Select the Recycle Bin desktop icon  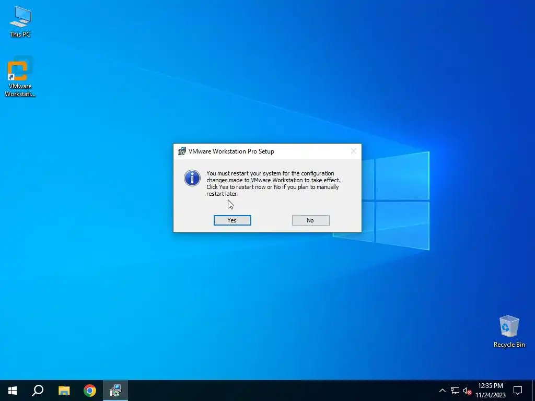(x=509, y=332)
